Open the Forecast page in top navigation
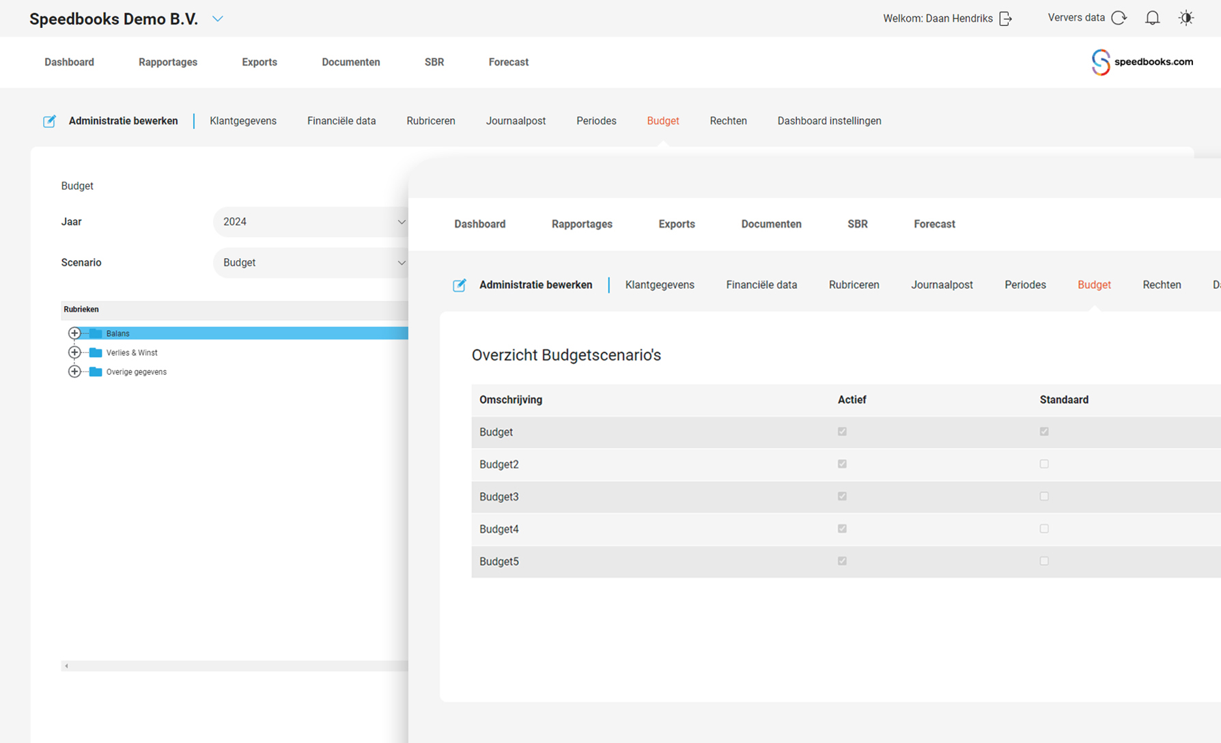The height and width of the screenshot is (743, 1221). click(508, 62)
